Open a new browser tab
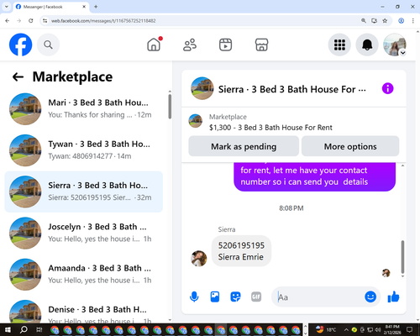The height and width of the screenshot is (336, 420). coord(96,7)
